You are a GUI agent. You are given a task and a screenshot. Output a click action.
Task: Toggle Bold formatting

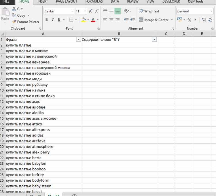[47, 20]
